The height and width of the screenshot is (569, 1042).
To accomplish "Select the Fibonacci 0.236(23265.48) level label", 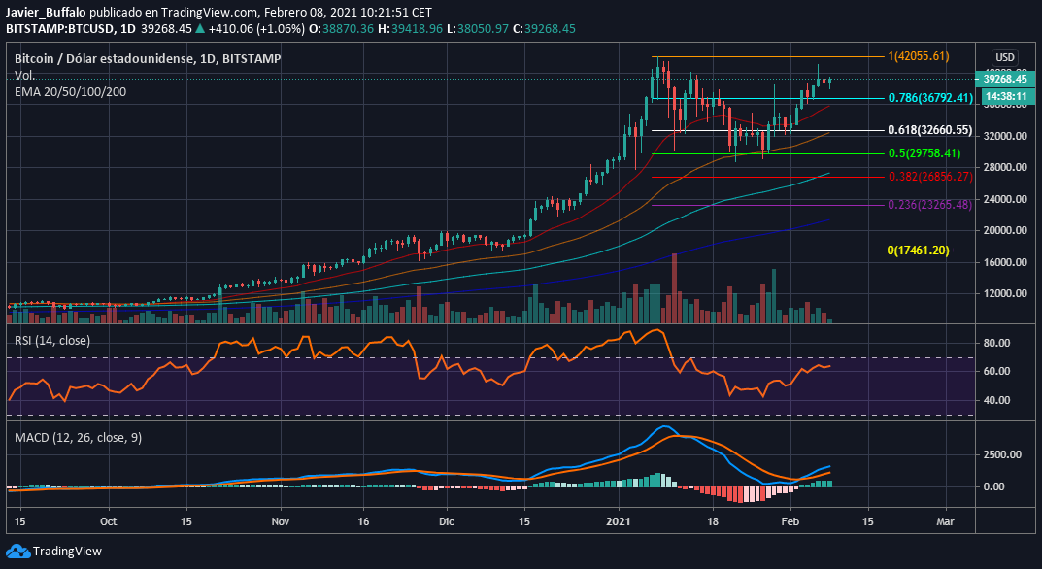I will [x=930, y=205].
